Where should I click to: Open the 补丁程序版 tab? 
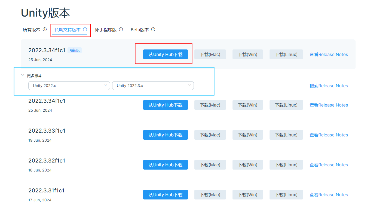click(106, 30)
